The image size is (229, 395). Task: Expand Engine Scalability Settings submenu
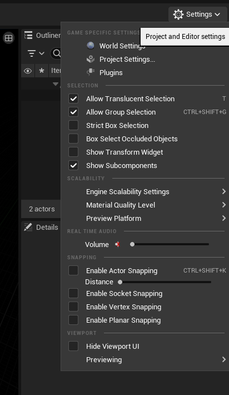click(145, 192)
